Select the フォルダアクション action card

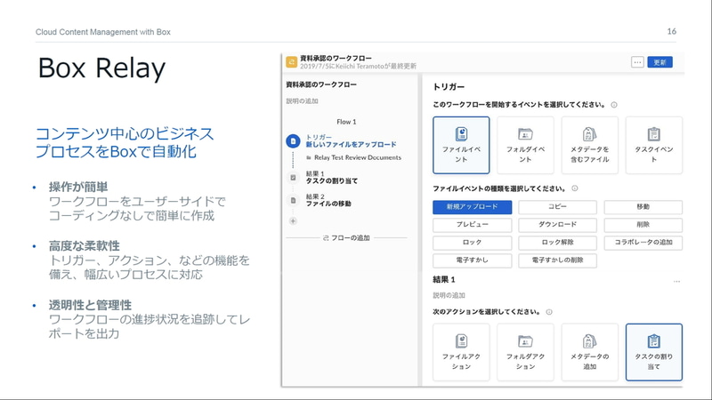point(525,352)
